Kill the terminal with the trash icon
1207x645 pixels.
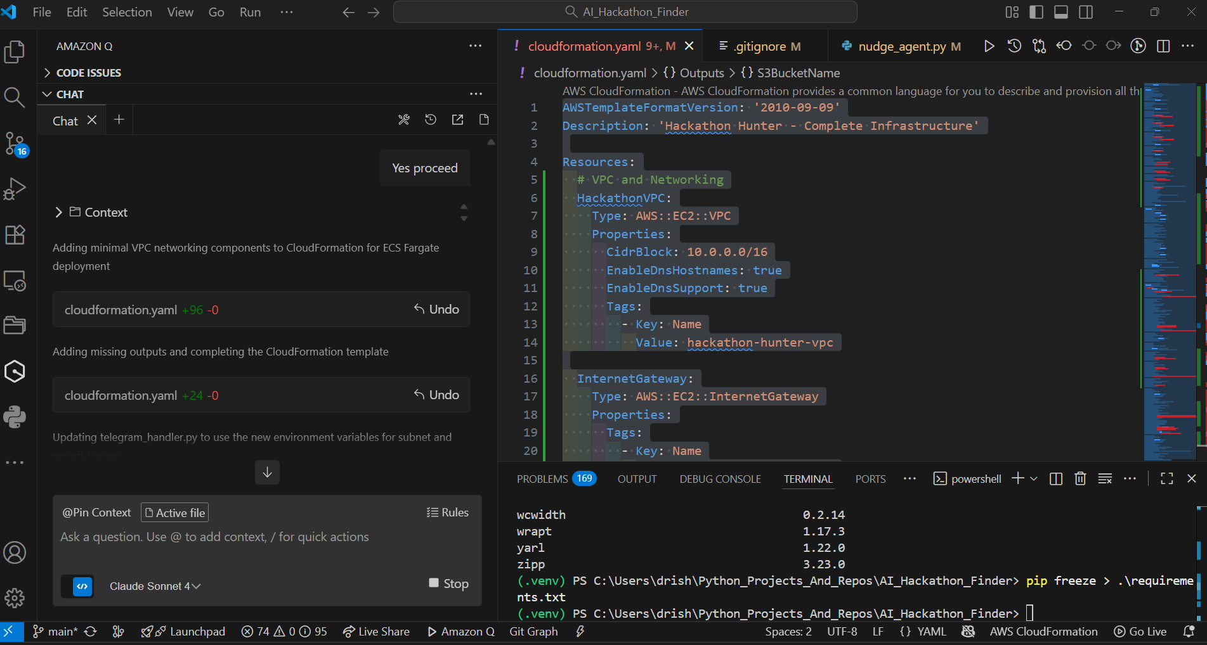click(x=1080, y=478)
